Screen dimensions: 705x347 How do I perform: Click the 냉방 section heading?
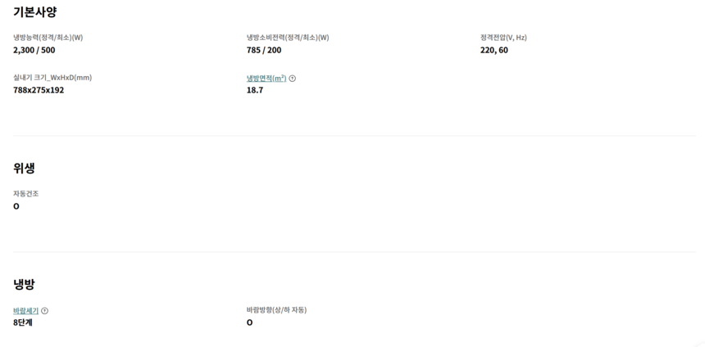[24, 284]
